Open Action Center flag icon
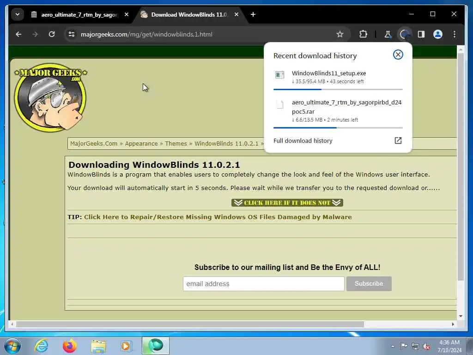The width and height of the screenshot is (473, 355). point(404,346)
